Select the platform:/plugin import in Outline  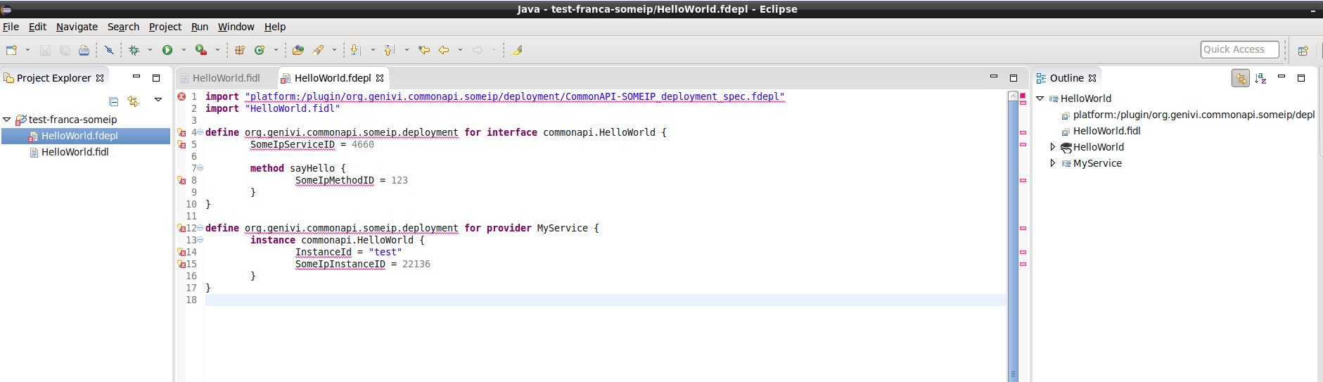pos(1189,115)
